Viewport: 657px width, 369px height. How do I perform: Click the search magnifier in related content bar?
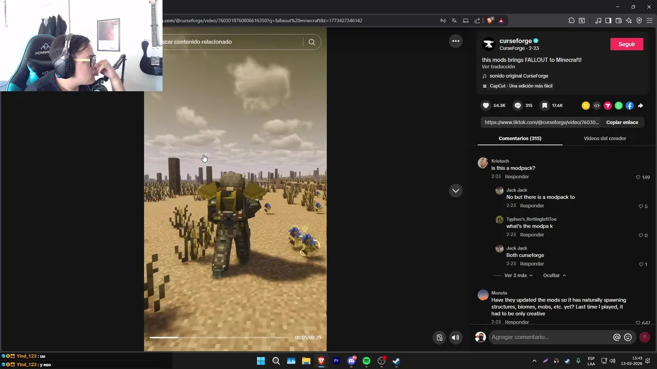click(x=312, y=42)
